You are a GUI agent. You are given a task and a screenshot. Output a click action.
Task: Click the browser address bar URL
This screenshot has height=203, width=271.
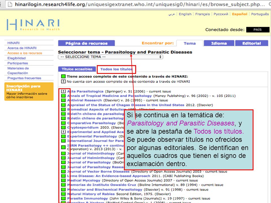[140, 4]
